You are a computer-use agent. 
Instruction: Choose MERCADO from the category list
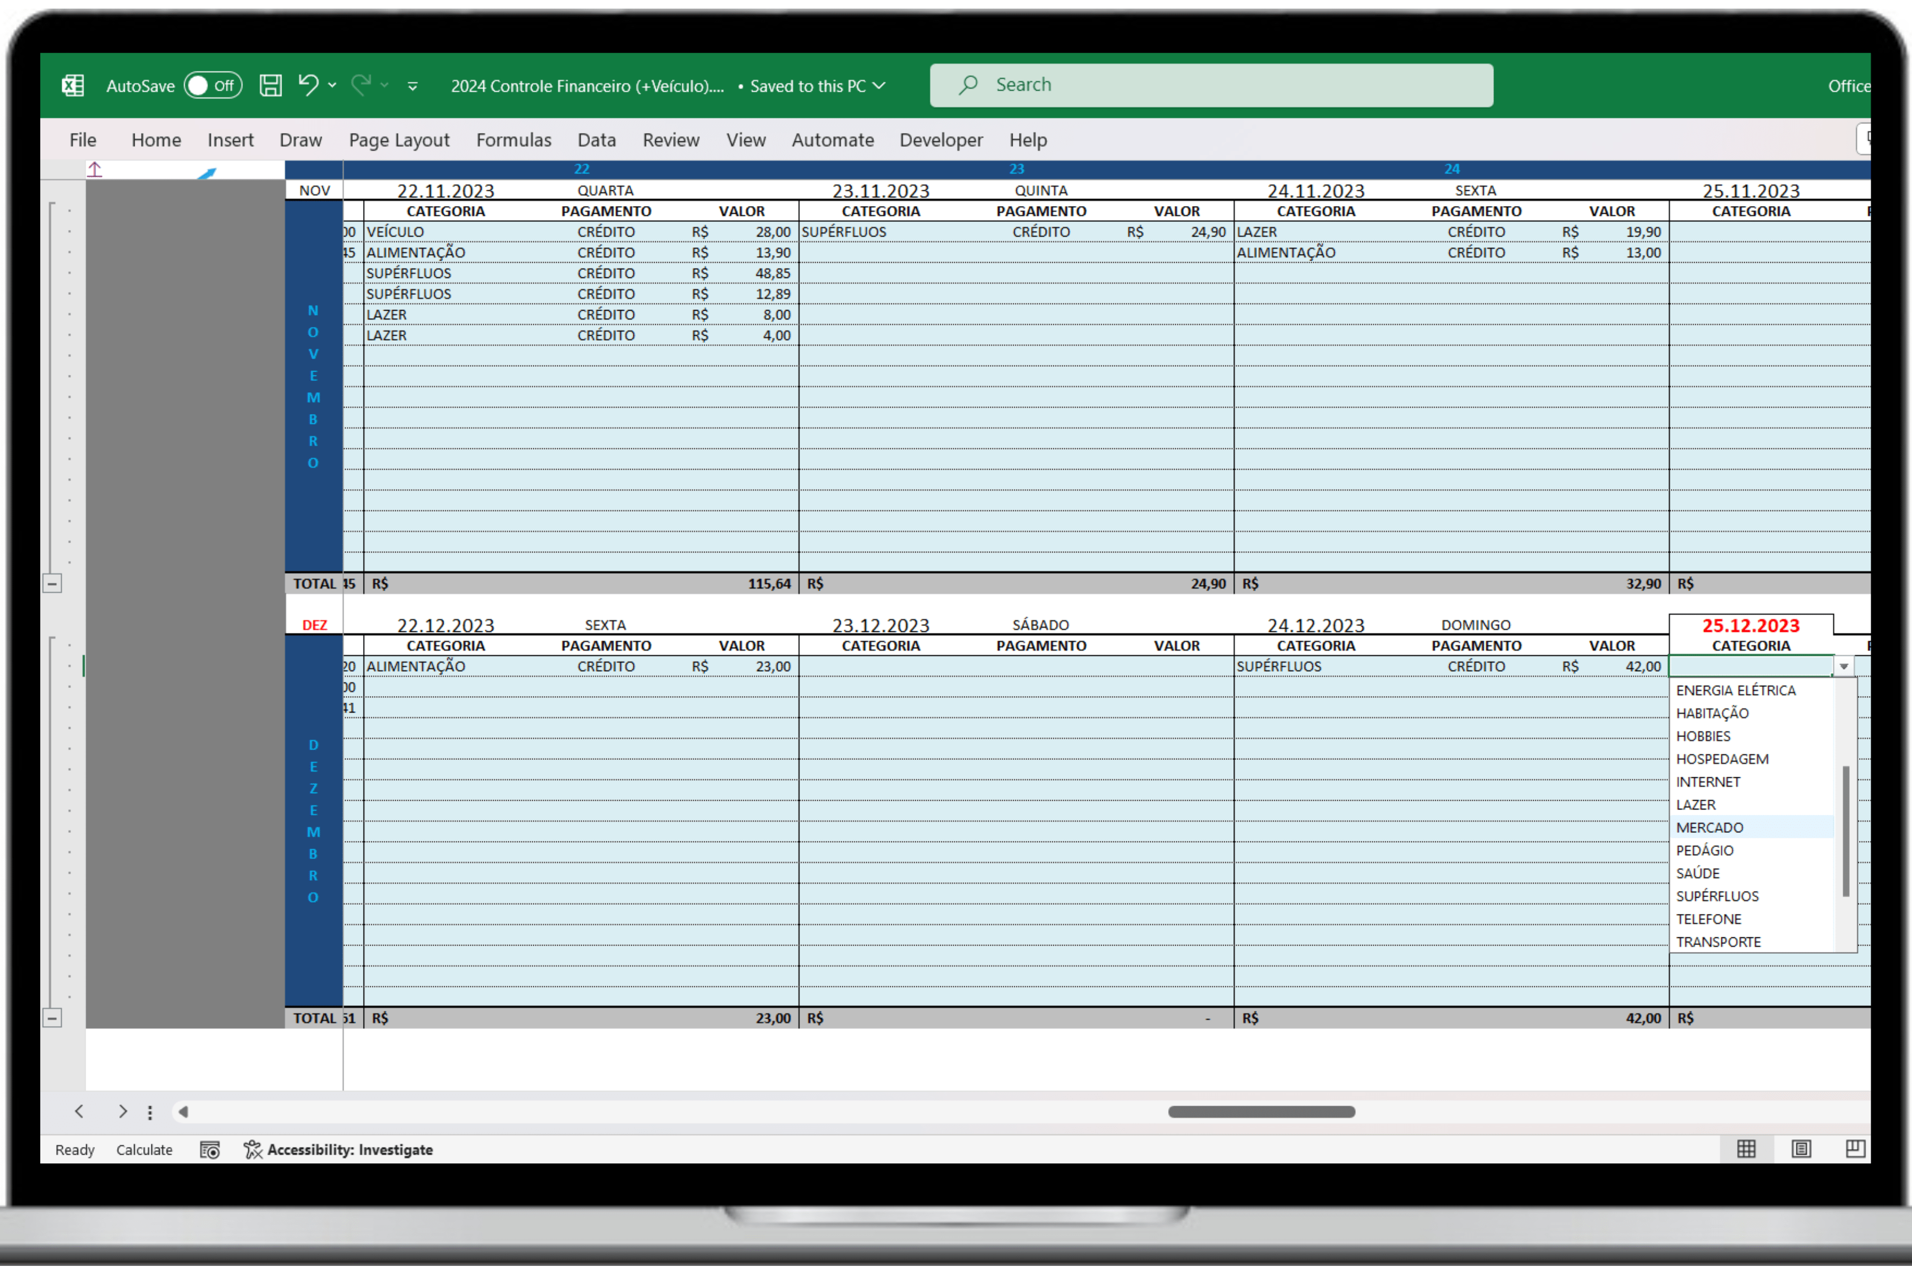1710,827
